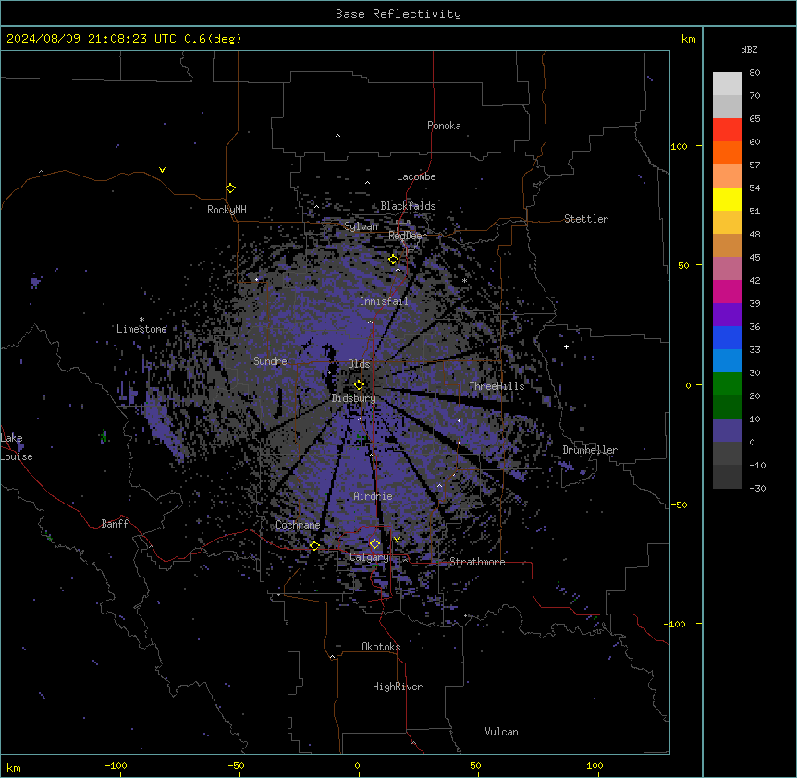Click the Okotoks label
Screen dimensions: 797x778
pos(381,647)
